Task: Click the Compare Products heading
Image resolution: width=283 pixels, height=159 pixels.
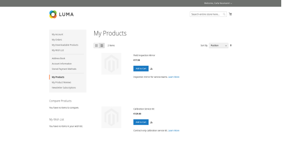Action: coord(60,101)
